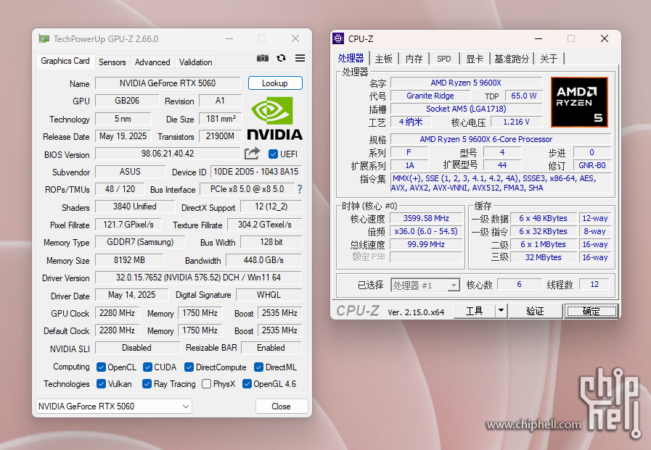Click the bus speed value 99.99 MHz
This screenshot has width=651, height=450.
[x=427, y=244]
